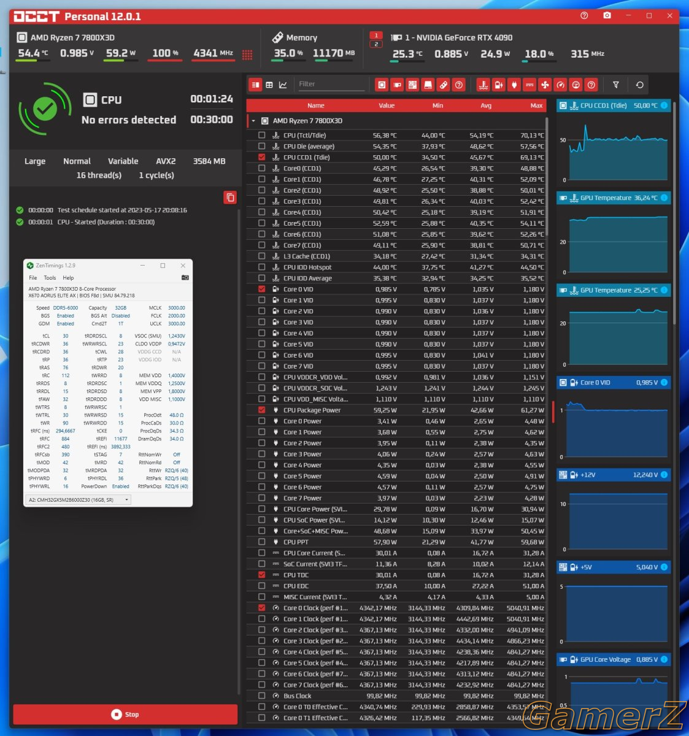Image resolution: width=689 pixels, height=736 pixels.
Task: Click the GPU Core Voltage graph header
Action: coord(614,659)
